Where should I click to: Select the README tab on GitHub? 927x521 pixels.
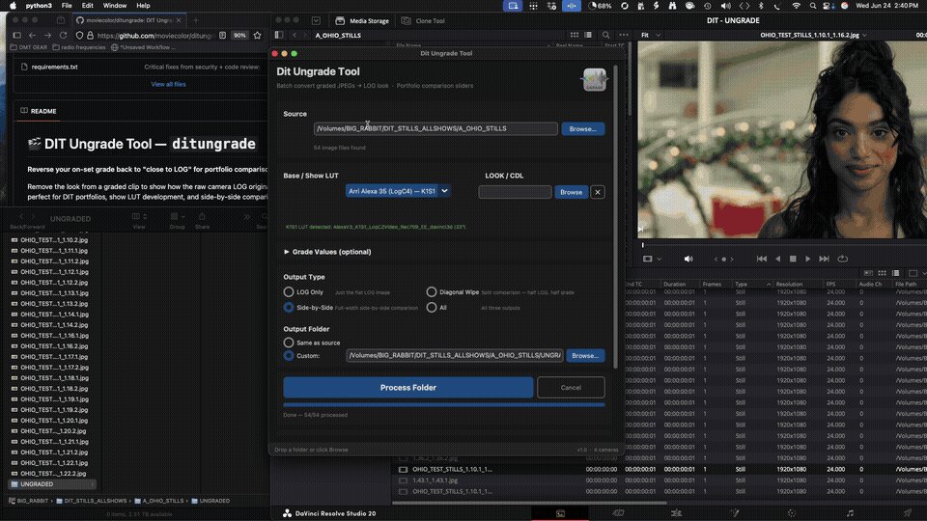pos(39,111)
